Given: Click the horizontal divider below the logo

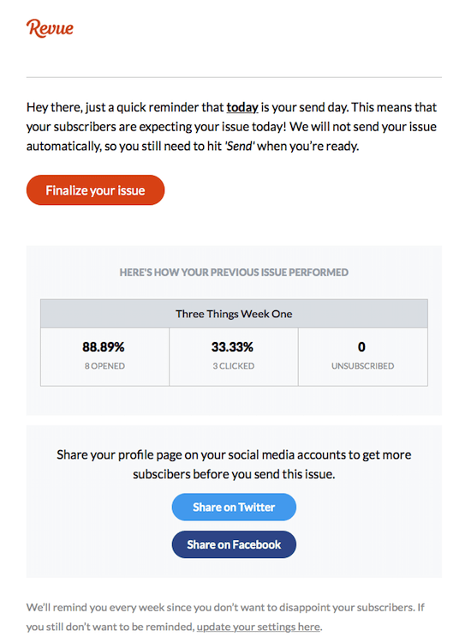Looking at the screenshot, I should click(x=234, y=77).
